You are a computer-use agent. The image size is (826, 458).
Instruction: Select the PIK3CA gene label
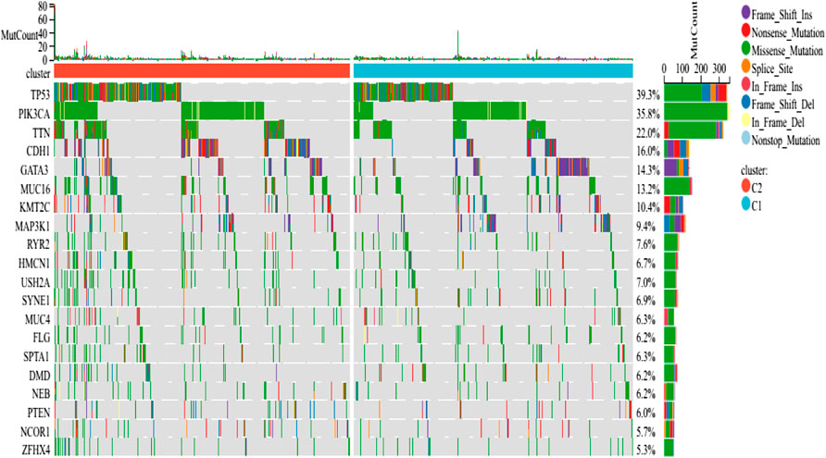click(x=34, y=114)
